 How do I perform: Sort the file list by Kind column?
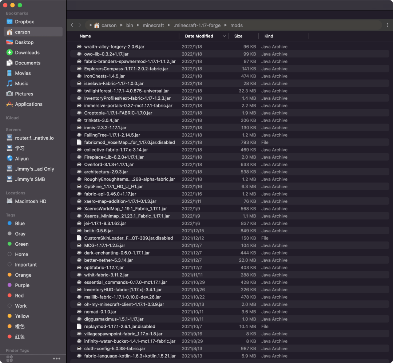pyautogui.click(x=269, y=36)
